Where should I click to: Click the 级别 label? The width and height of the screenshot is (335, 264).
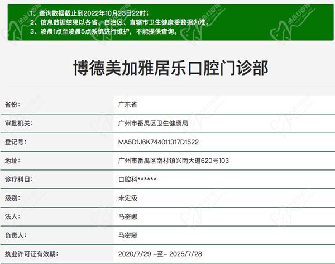coord(12,198)
